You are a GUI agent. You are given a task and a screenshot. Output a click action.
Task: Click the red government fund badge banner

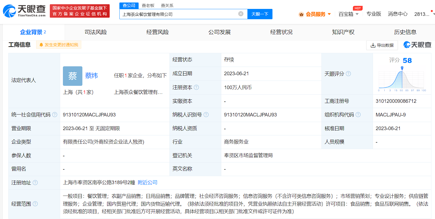click(x=80, y=11)
